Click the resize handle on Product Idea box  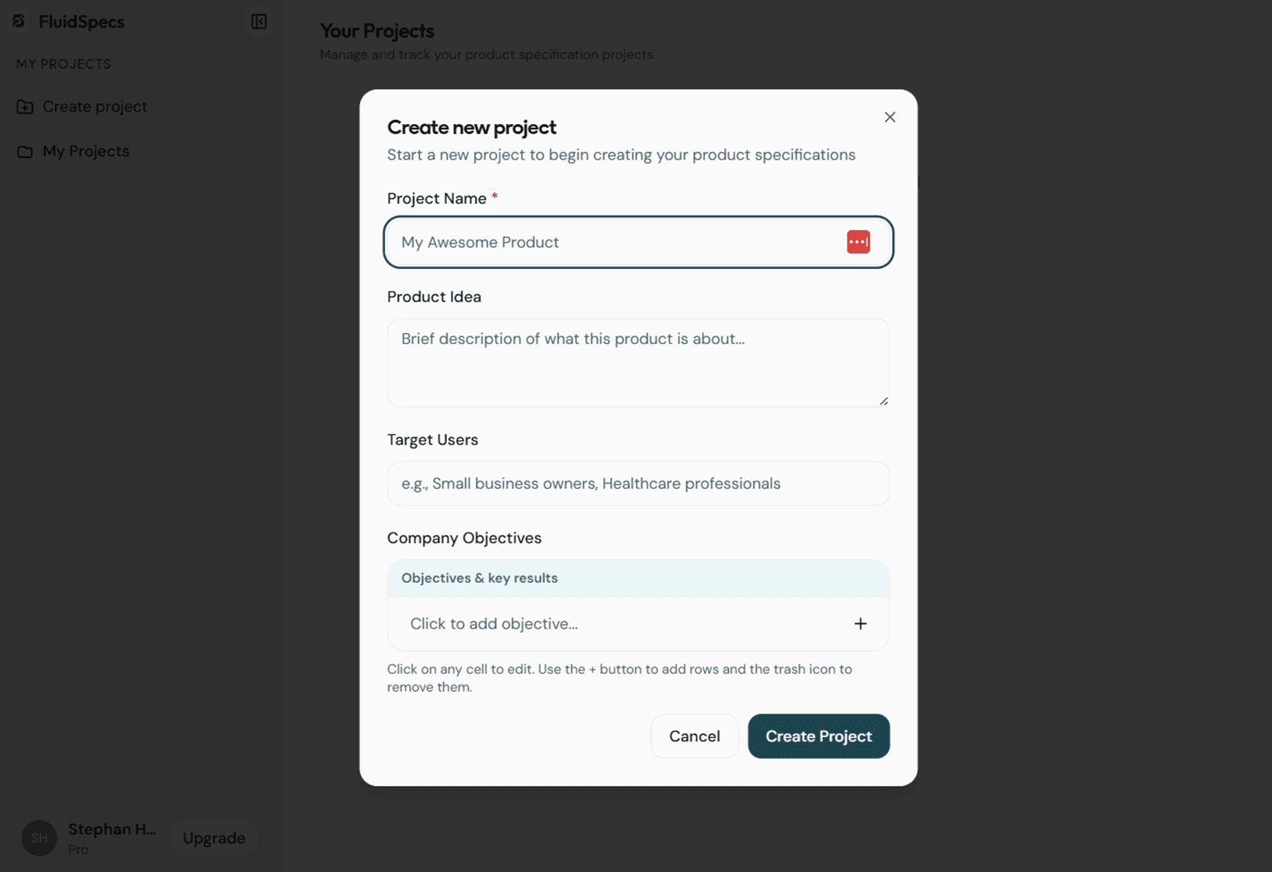[x=882, y=400]
